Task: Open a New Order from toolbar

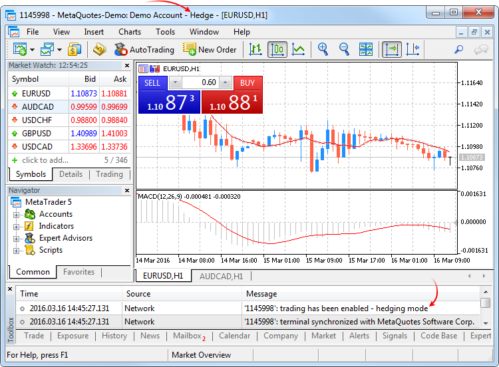Action: click(x=210, y=49)
